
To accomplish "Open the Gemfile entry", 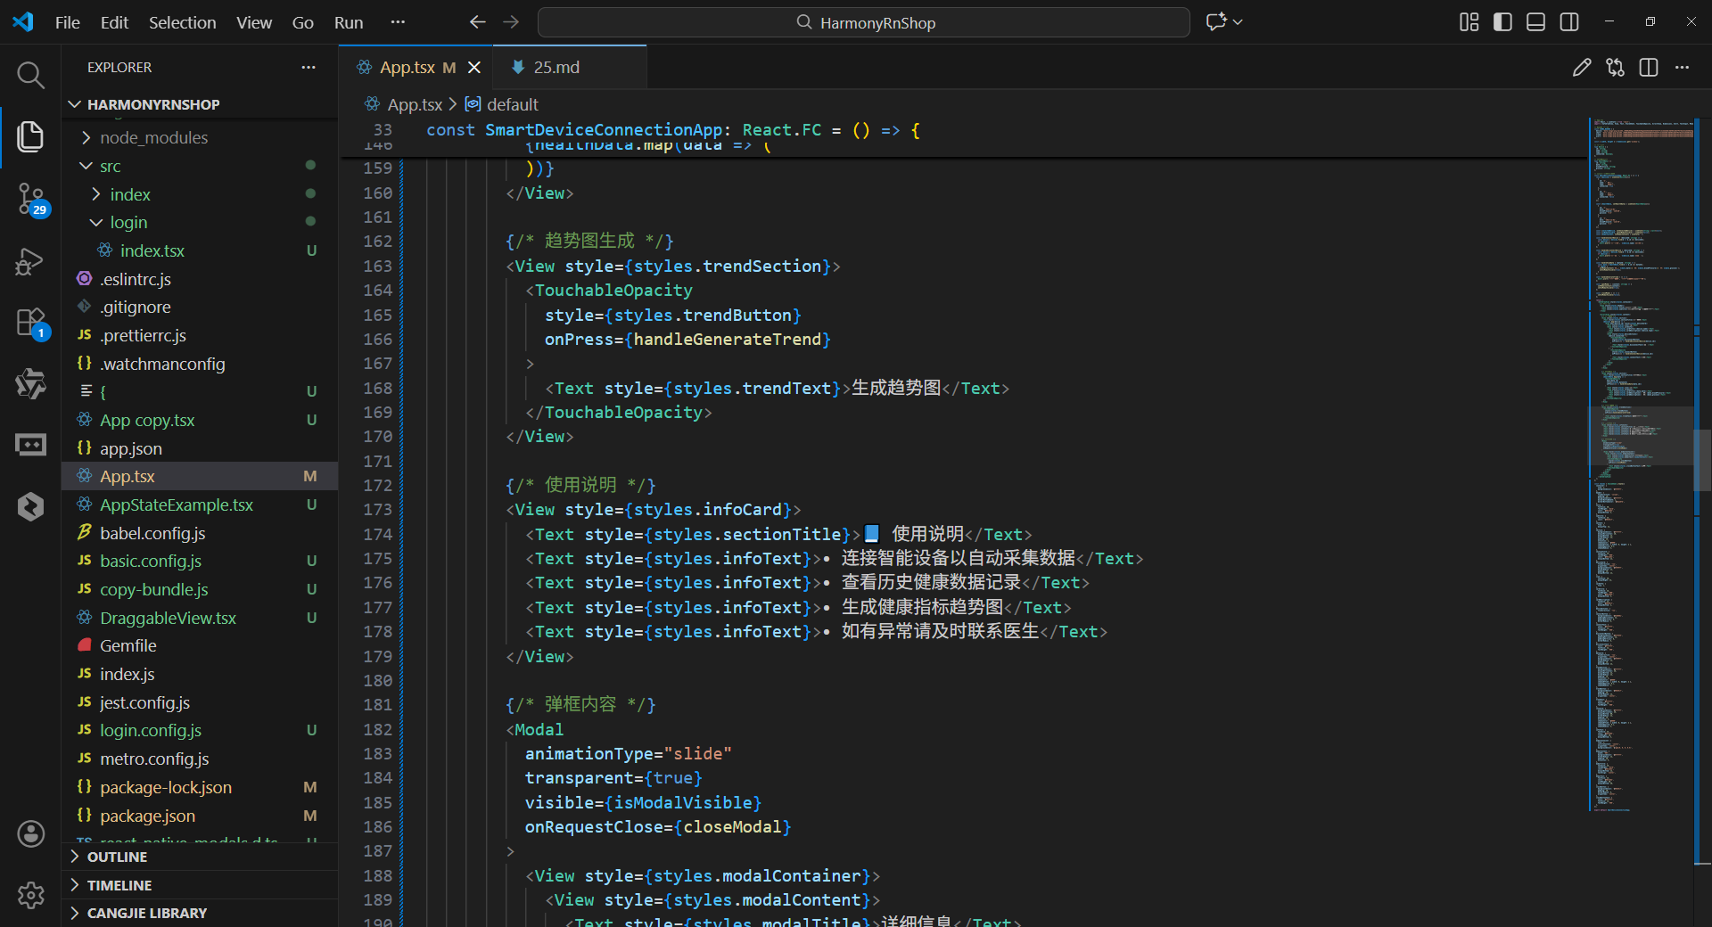I will point(200,645).
